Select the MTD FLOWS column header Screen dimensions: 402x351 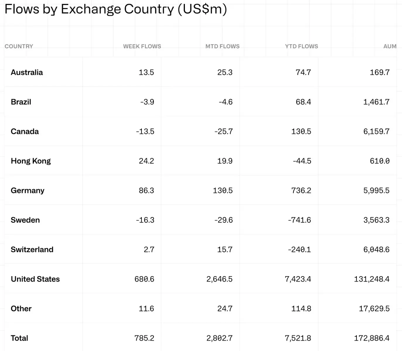click(x=222, y=46)
